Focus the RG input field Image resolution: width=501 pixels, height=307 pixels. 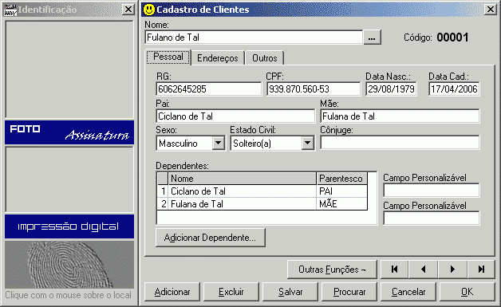click(209, 89)
